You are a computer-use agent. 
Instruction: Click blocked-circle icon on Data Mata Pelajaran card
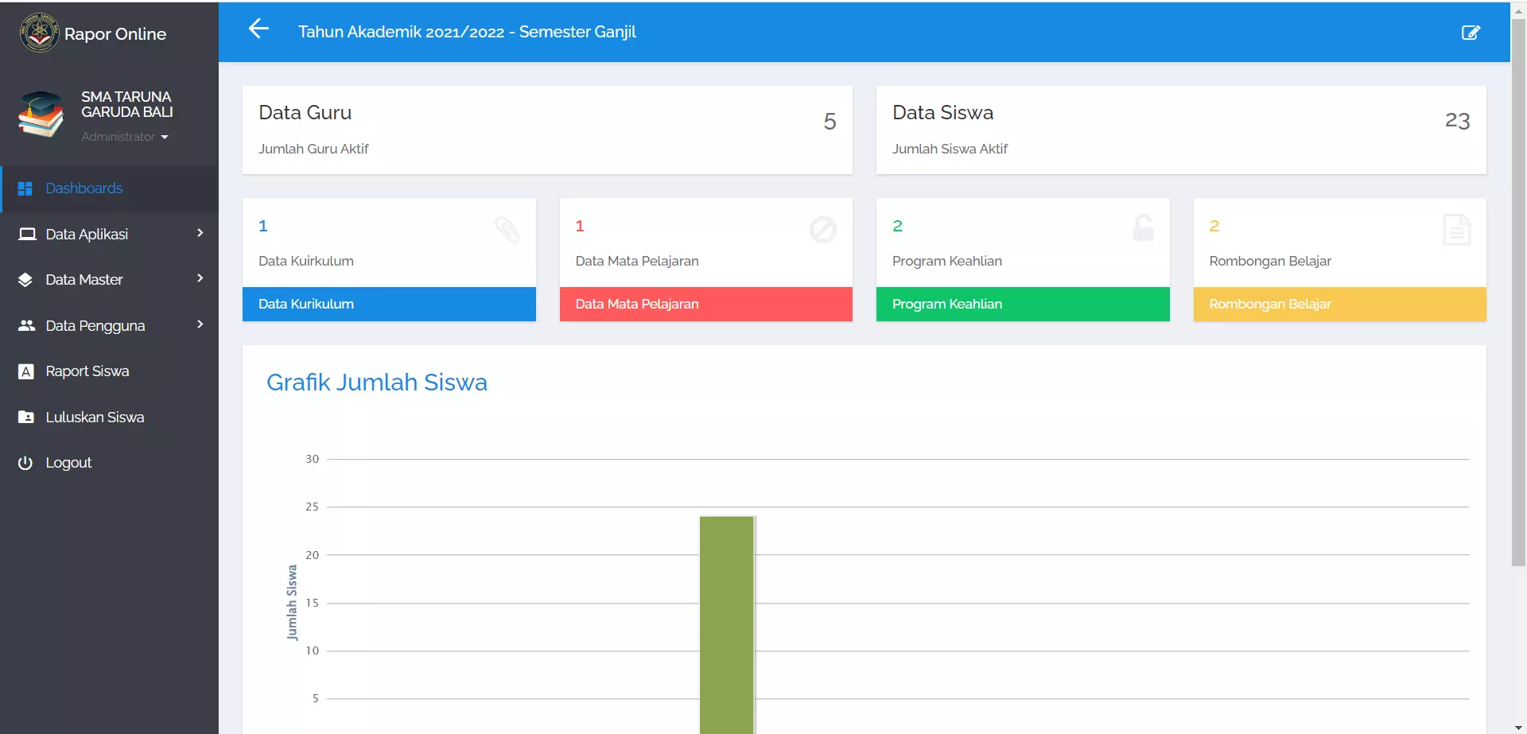823,230
